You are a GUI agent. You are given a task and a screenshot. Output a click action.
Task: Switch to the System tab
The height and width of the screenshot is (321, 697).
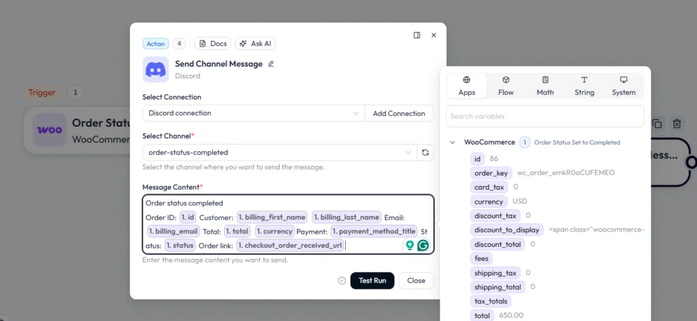623,86
